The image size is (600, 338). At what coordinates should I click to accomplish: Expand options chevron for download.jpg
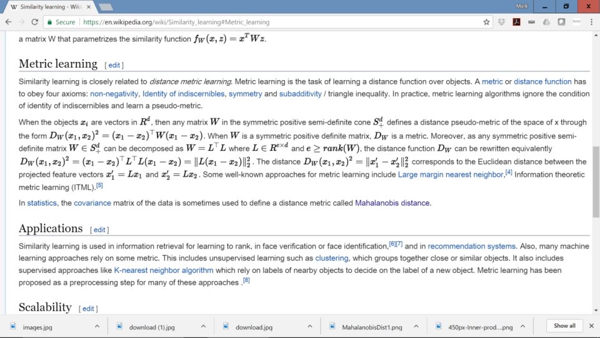pos(309,327)
